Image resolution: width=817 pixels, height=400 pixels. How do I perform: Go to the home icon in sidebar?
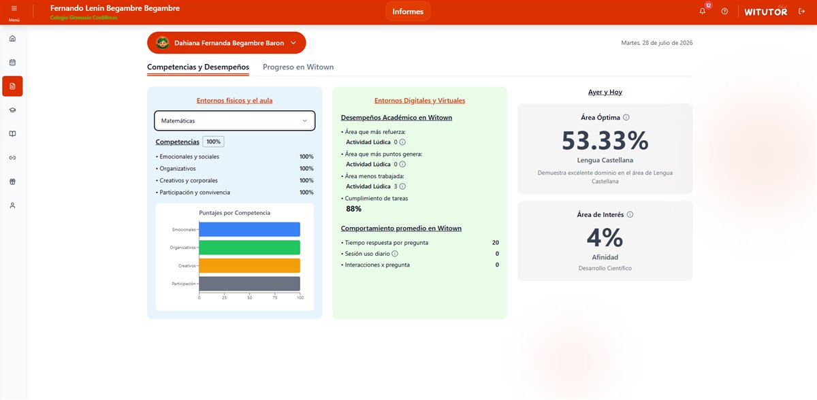point(12,38)
